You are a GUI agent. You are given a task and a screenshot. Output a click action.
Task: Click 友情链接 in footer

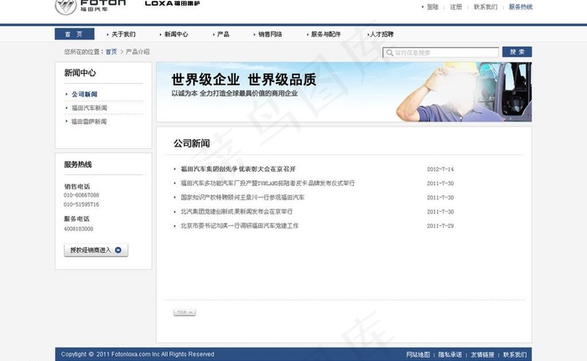482,354
